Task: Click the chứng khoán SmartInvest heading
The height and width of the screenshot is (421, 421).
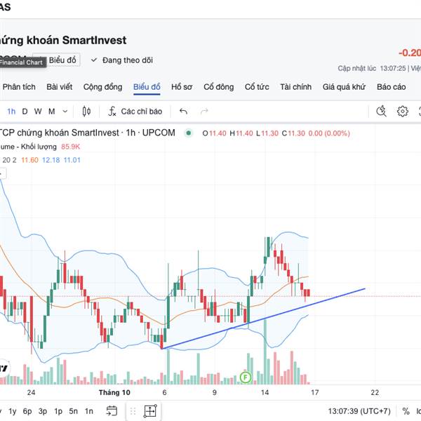Action: (x=63, y=40)
